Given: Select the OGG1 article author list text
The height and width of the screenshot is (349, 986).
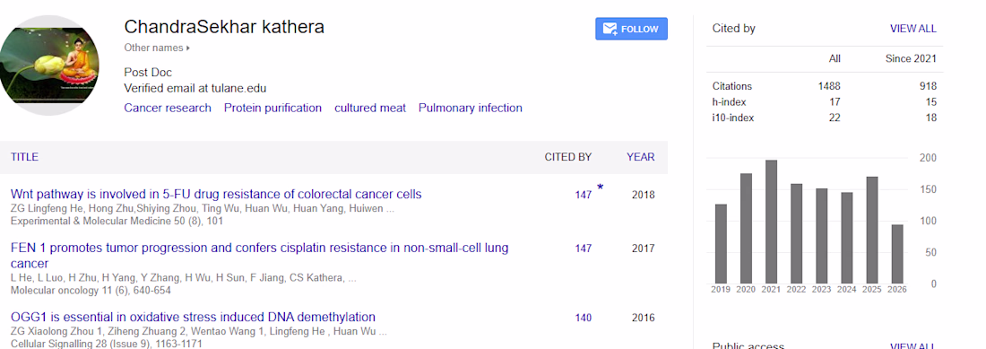Looking at the screenshot, I should 199,332.
